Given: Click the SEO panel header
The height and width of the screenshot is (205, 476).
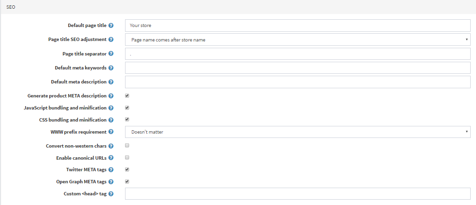Looking at the screenshot, I should coord(238,7).
